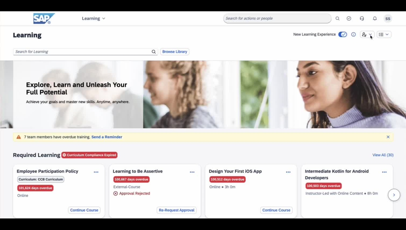The width and height of the screenshot is (406, 230).
Task: Open the Design Your First iOS App title
Action: (x=235, y=171)
